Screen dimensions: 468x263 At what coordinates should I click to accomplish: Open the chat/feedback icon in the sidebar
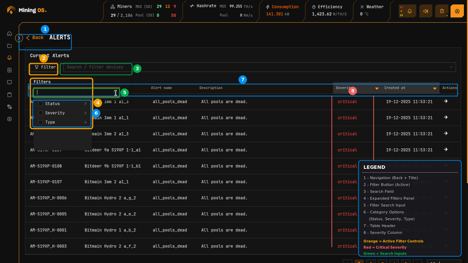tap(9, 82)
